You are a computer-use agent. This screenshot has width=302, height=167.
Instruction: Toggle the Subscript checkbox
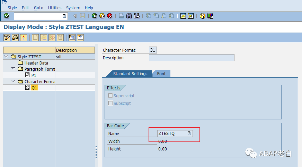coord(110,103)
